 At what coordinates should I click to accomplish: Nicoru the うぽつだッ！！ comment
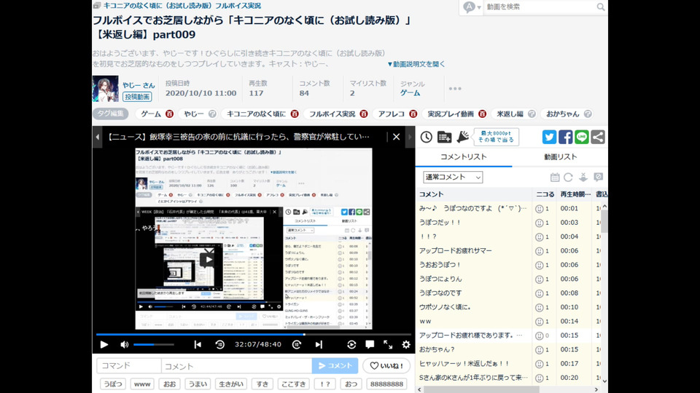pos(540,223)
